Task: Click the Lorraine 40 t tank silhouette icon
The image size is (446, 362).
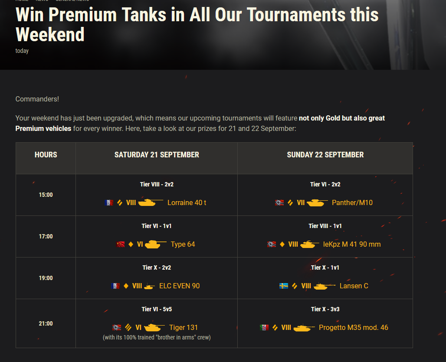Action: [x=151, y=202]
